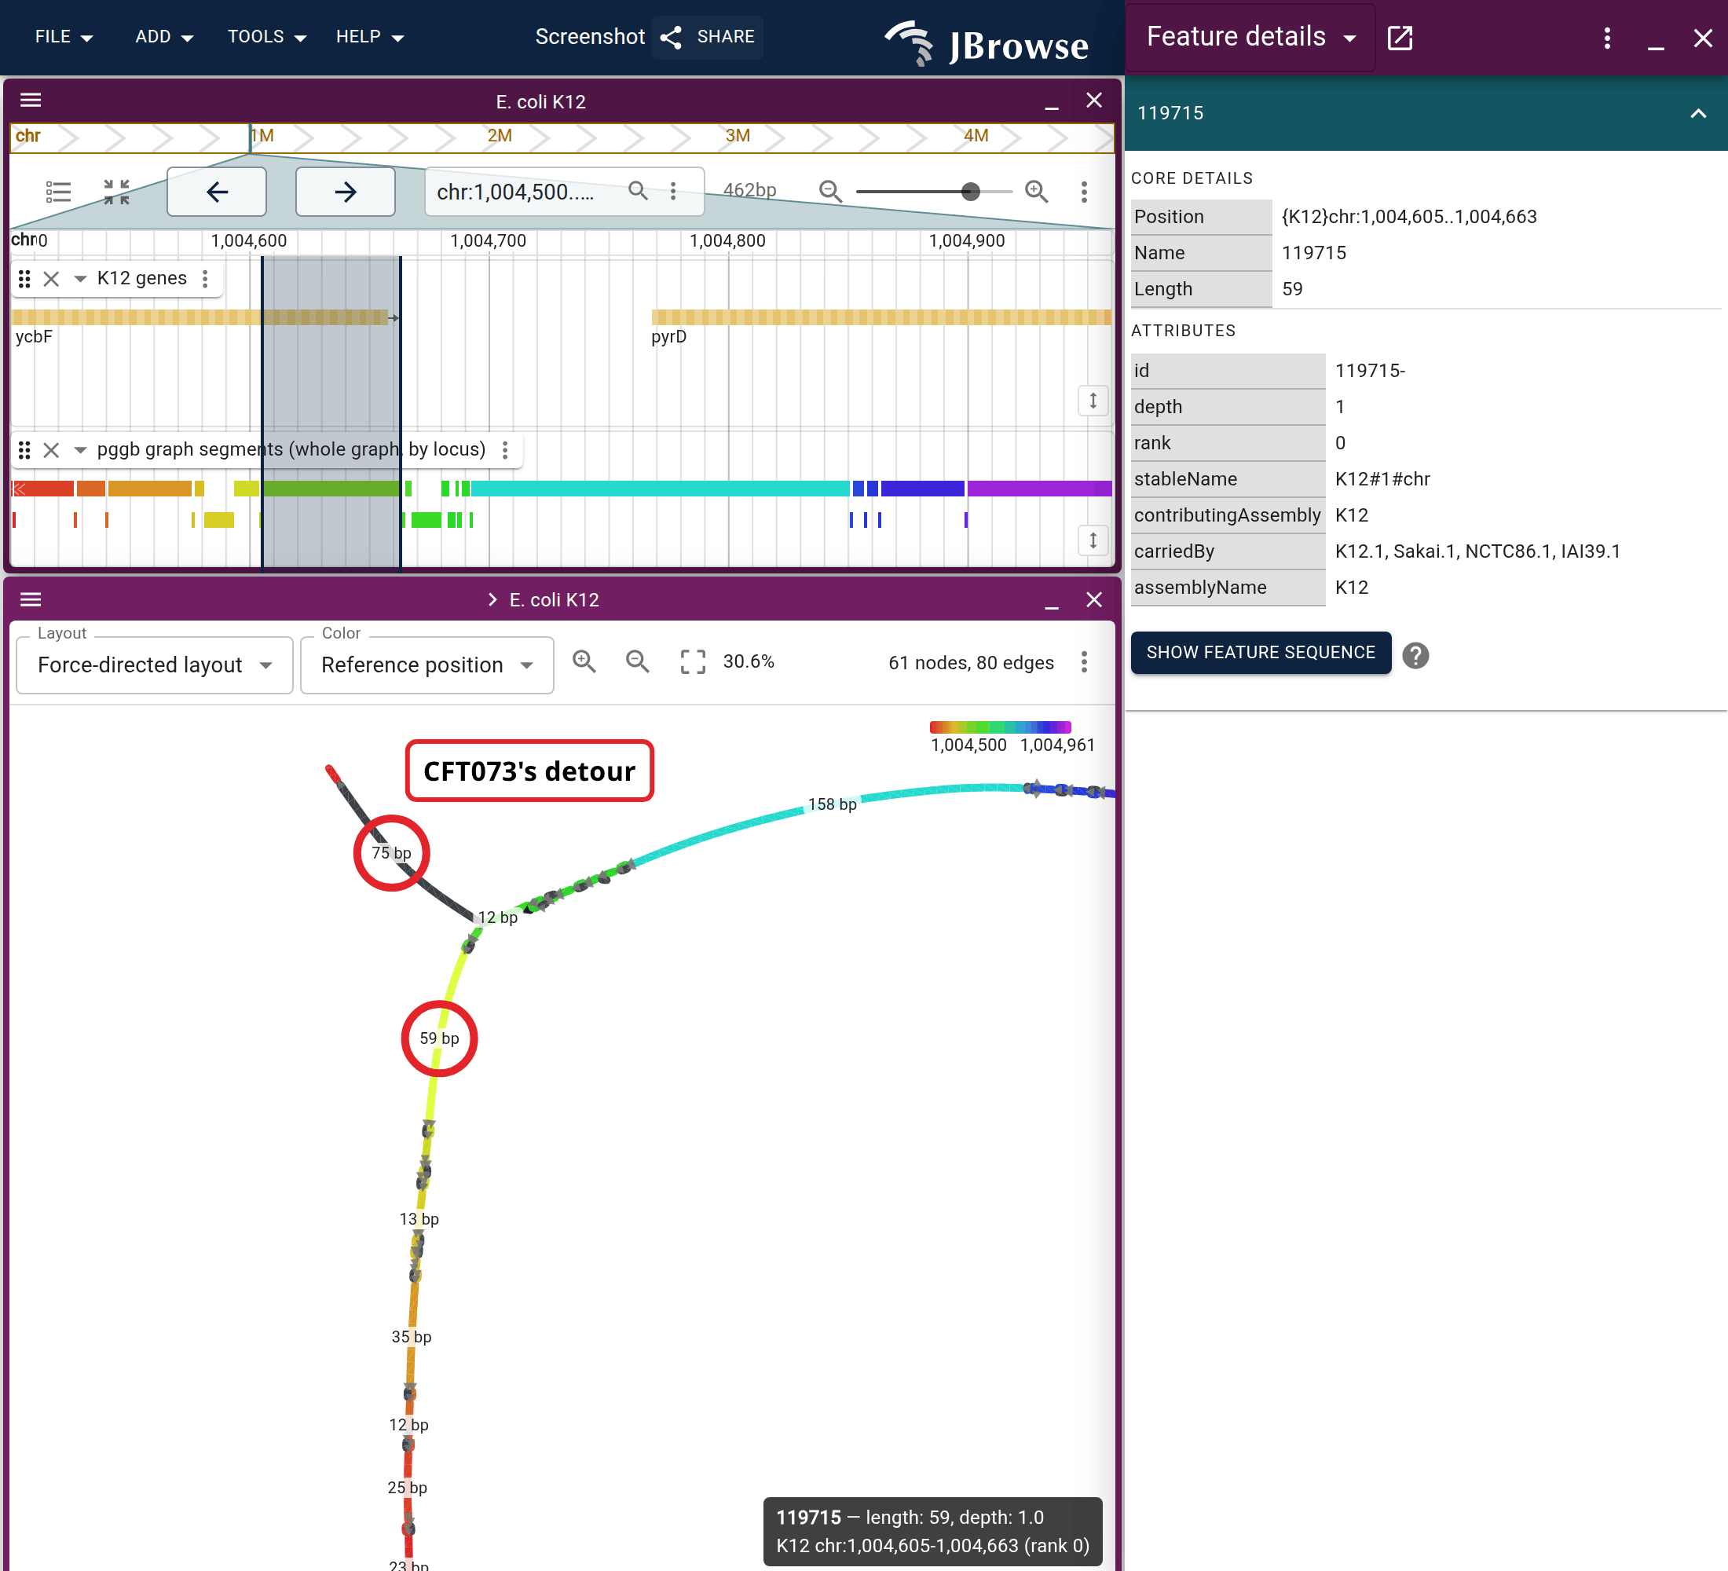The width and height of the screenshot is (1728, 1571).
Task: Click the SHARE button
Action: (708, 37)
